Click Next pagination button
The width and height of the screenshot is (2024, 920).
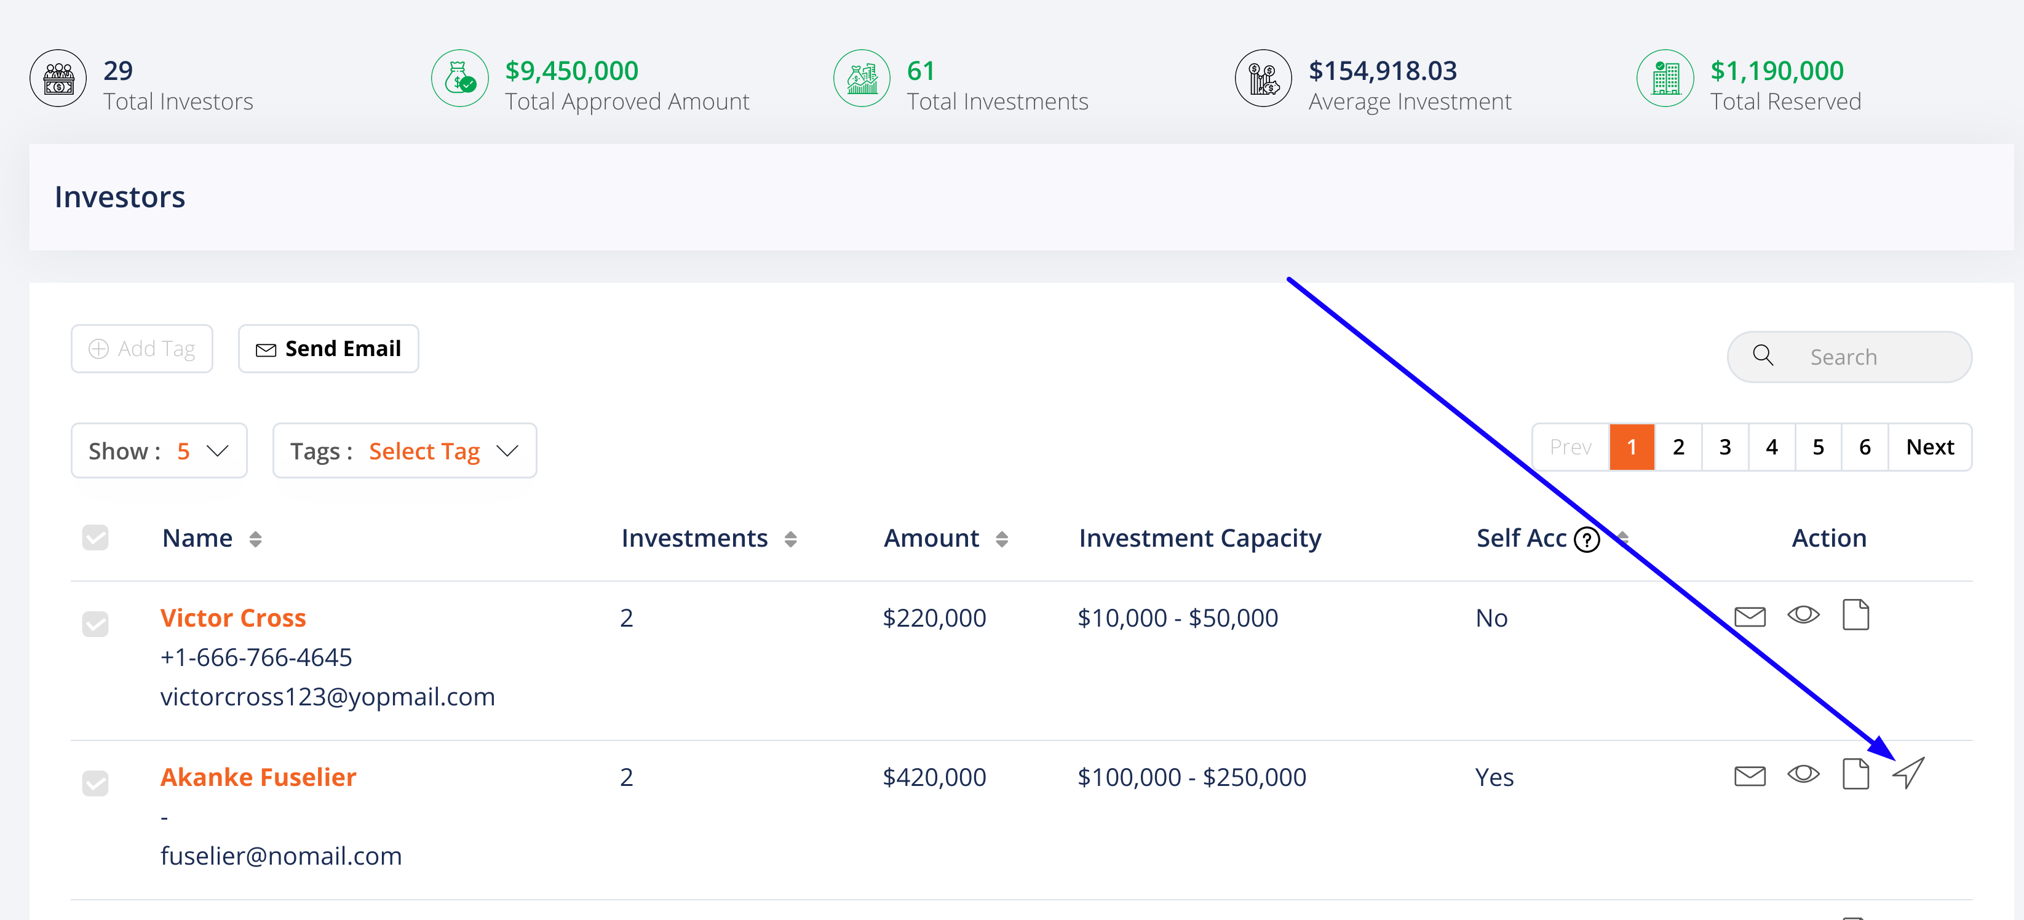point(1929,447)
